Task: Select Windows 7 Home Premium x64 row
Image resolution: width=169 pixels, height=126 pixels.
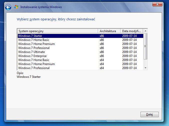Action: pyautogui.click(x=80, y=64)
